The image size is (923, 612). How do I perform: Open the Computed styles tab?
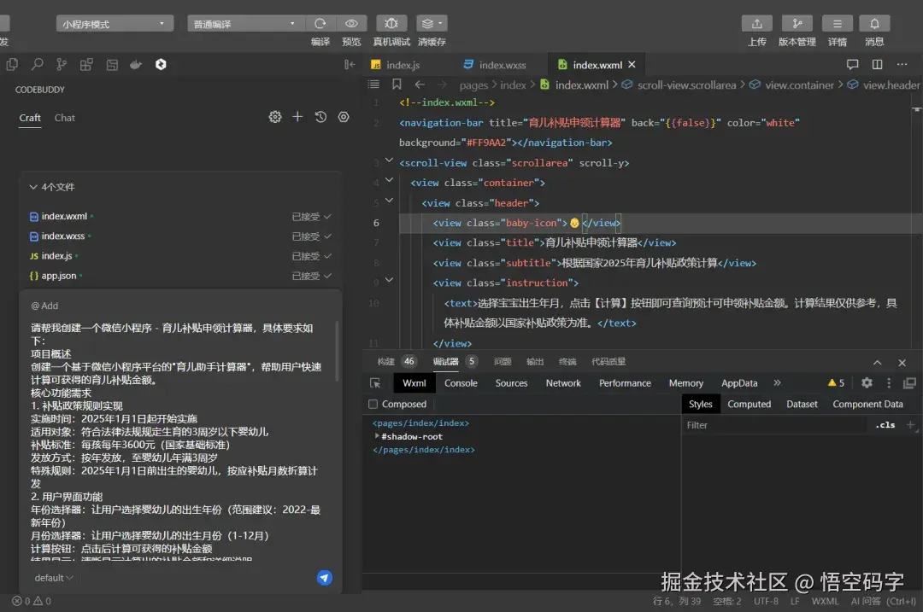[749, 405]
